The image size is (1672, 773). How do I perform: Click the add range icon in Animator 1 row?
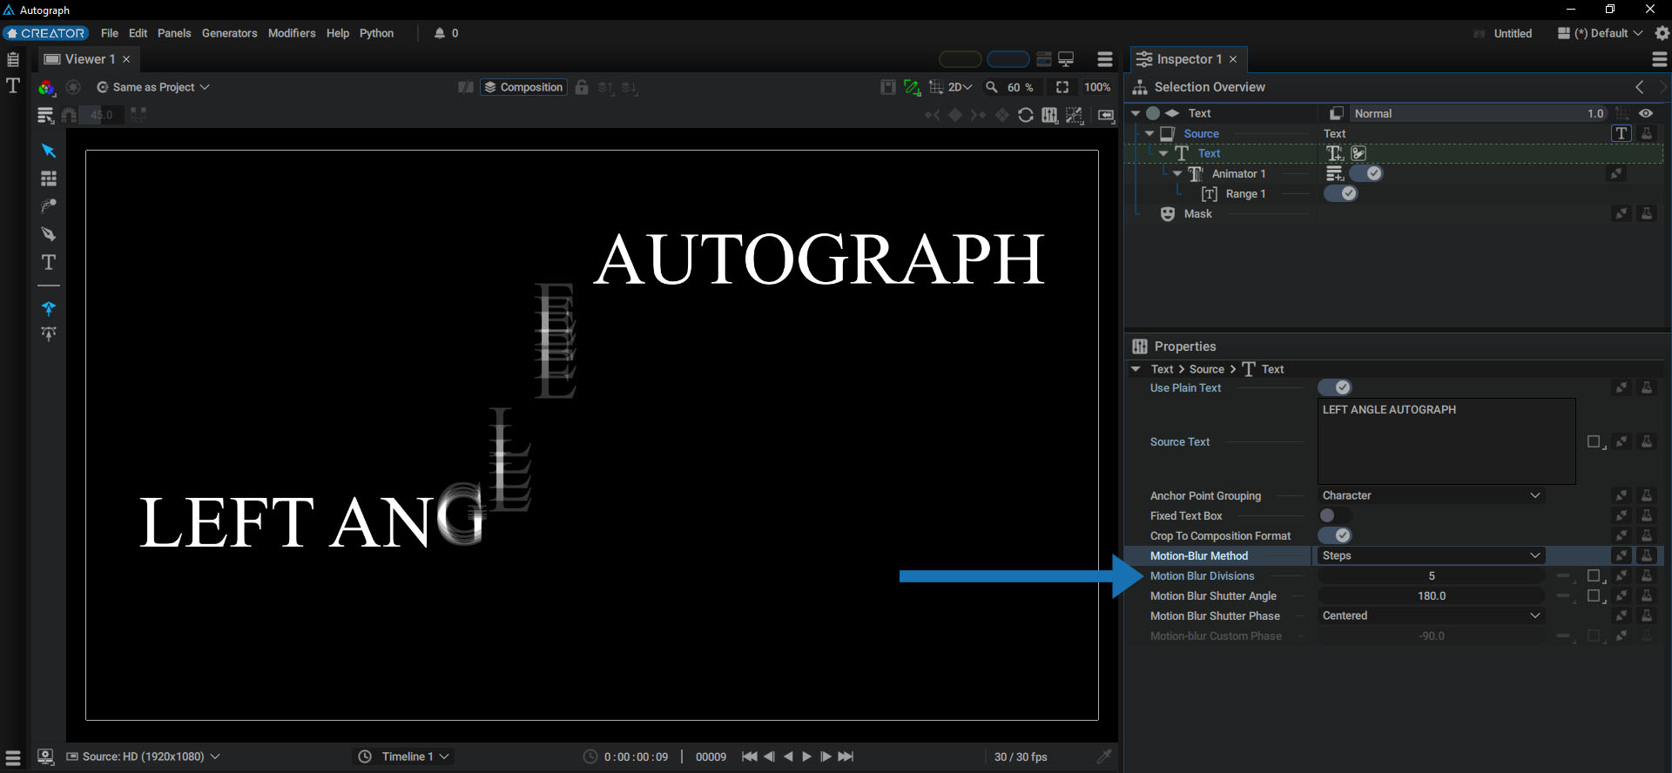click(1334, 173)
